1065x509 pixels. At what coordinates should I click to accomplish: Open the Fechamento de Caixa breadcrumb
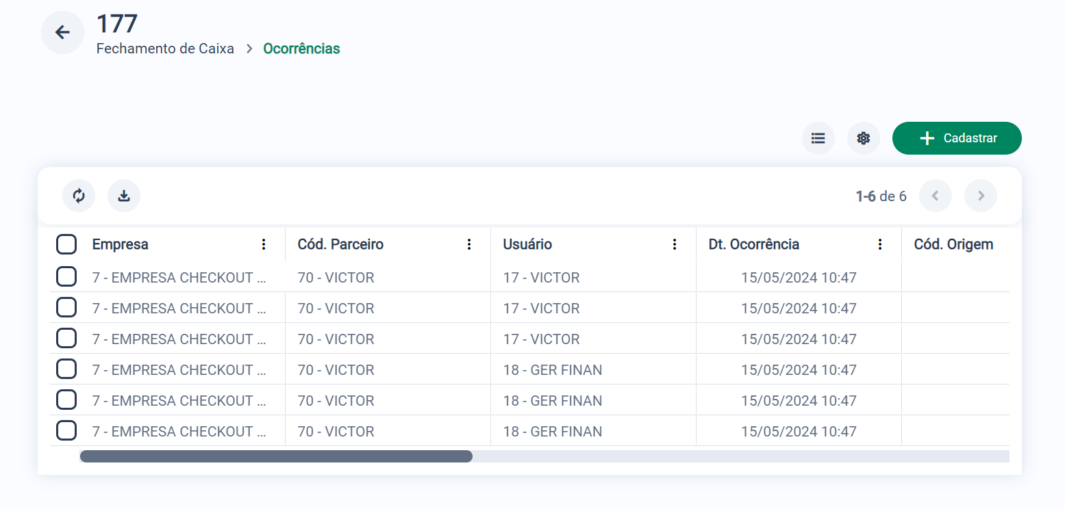(x=165, y=49)
